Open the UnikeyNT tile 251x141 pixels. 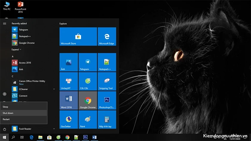coord(69,81)
